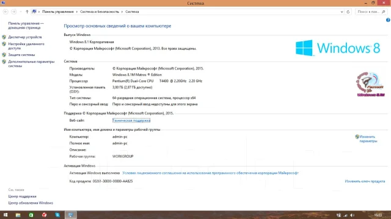
Task: Click shield icon beside 'Дополнительные параметры системы'
Action: click(4, 61)
